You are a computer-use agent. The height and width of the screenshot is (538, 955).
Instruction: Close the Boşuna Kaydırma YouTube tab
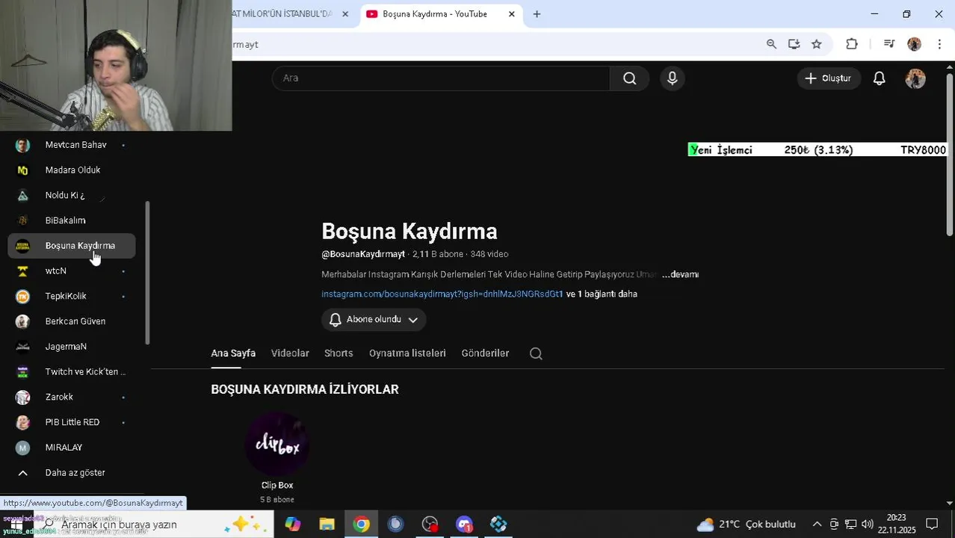(x=512, y=14)
